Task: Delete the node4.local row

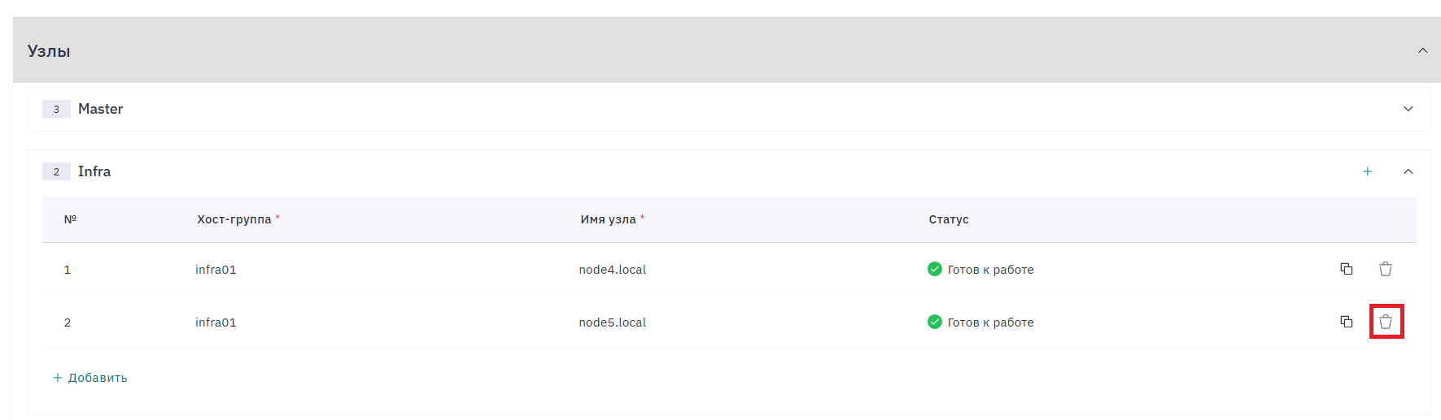Action: coord(1386,269)
